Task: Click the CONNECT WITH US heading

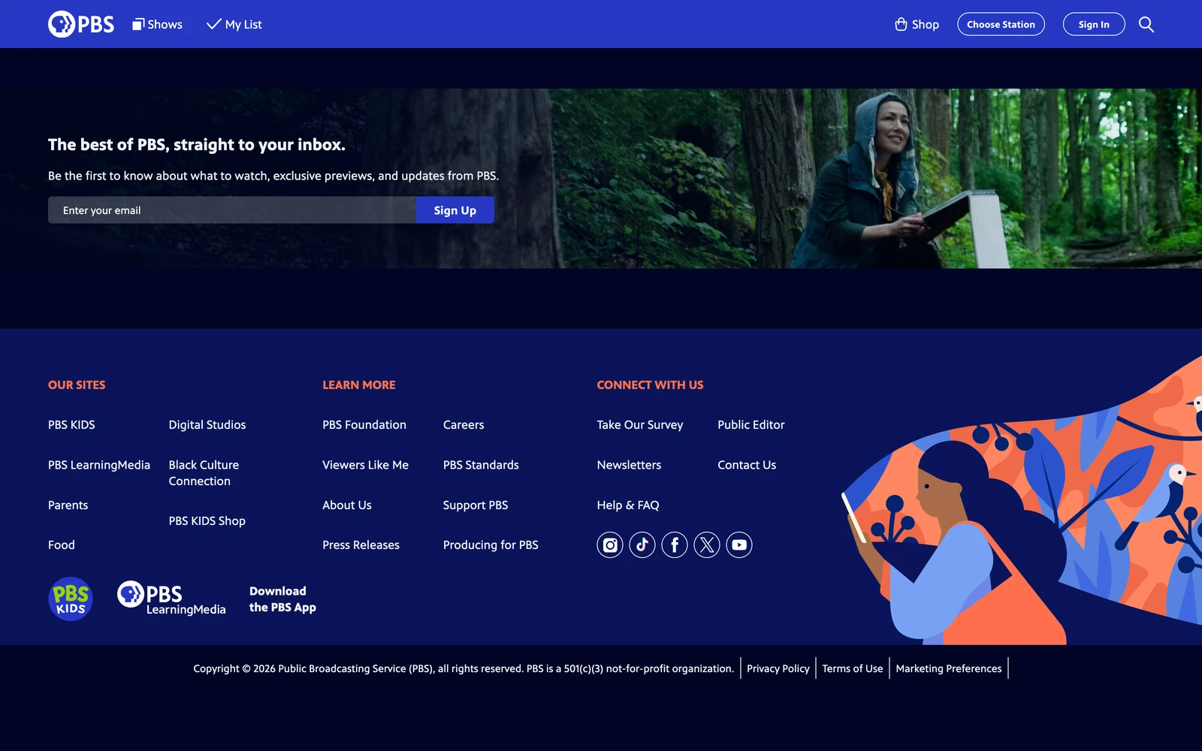Action: coord(651,385)
